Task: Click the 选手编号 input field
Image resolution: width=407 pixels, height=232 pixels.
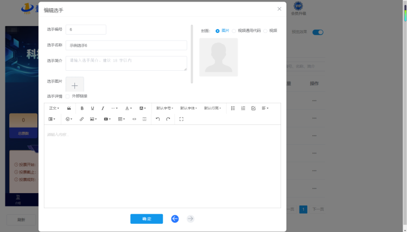Action: point(86,30)
